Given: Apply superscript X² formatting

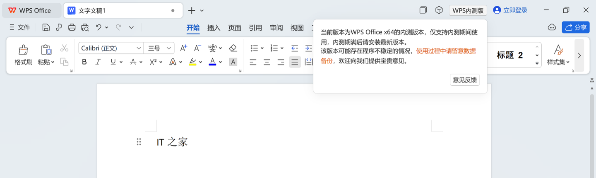Looking at the screenshot, I should (x=153, y=62).
